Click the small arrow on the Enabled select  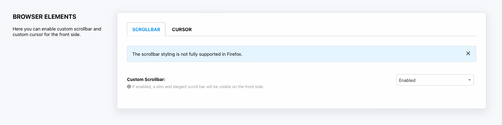(469, 80)
